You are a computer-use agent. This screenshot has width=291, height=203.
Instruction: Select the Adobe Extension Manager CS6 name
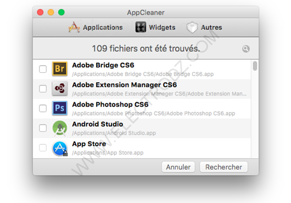pos(124,85)
